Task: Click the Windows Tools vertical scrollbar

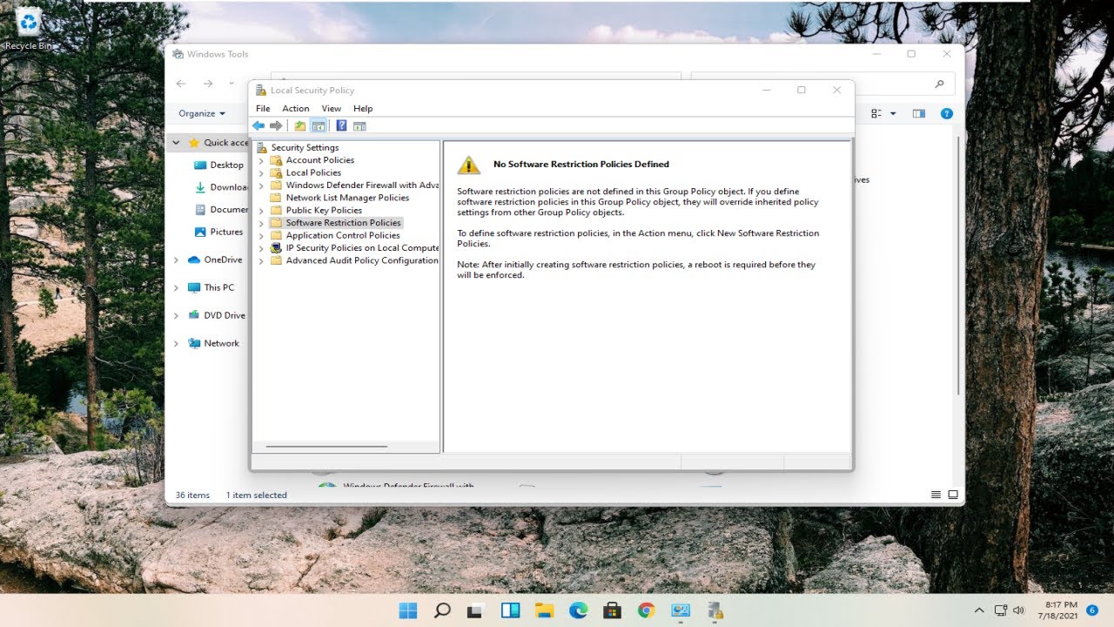Action: click(959, 266)
